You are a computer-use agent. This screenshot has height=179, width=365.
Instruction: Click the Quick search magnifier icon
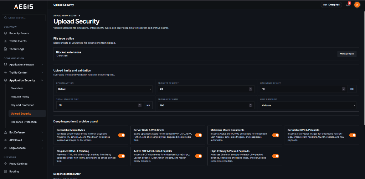[5, 18]
